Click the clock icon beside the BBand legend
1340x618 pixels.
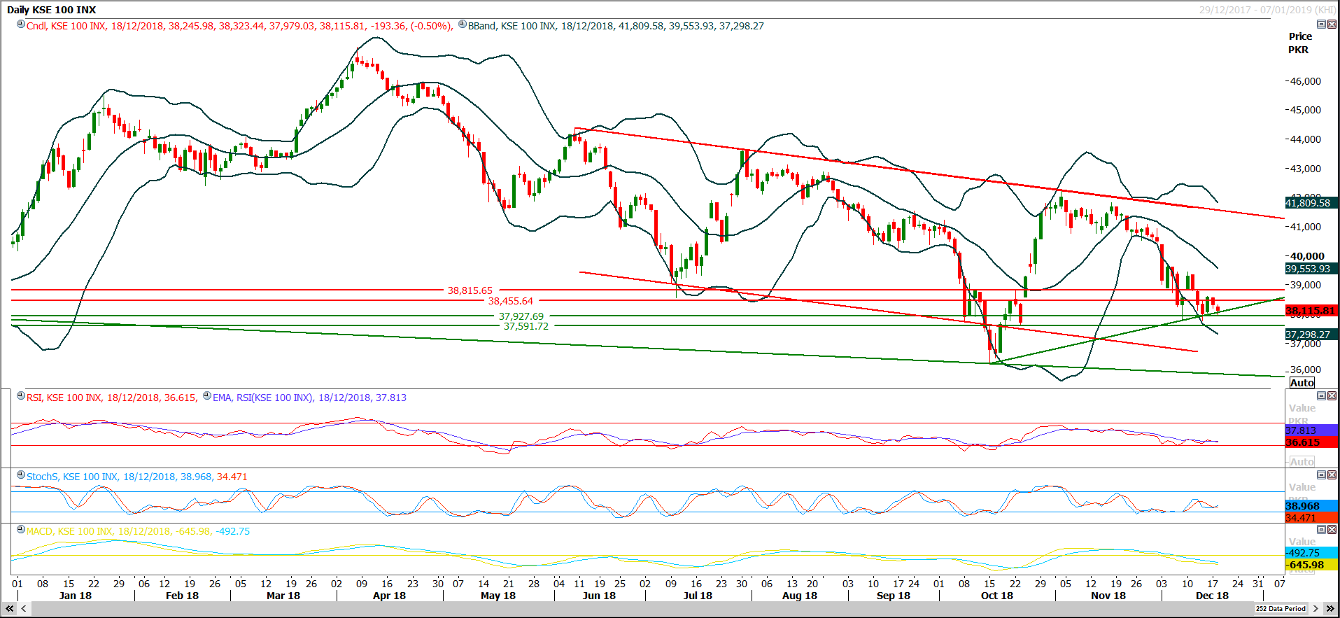[463, 24]
